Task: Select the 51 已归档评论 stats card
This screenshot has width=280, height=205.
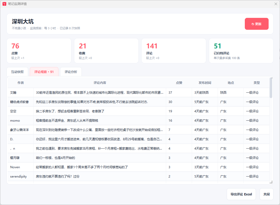Action: pyautogui.click(x=241, y=51)
